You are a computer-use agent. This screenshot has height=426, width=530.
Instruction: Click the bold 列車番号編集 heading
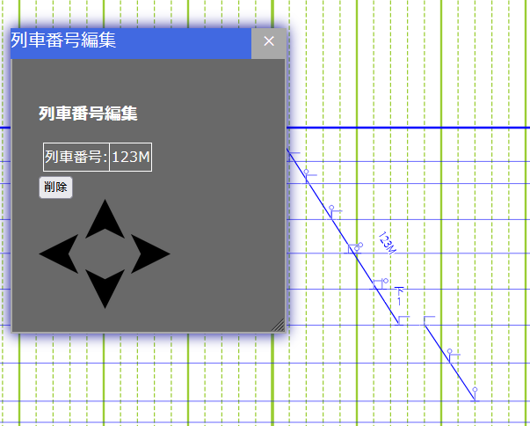coord(88,114)
